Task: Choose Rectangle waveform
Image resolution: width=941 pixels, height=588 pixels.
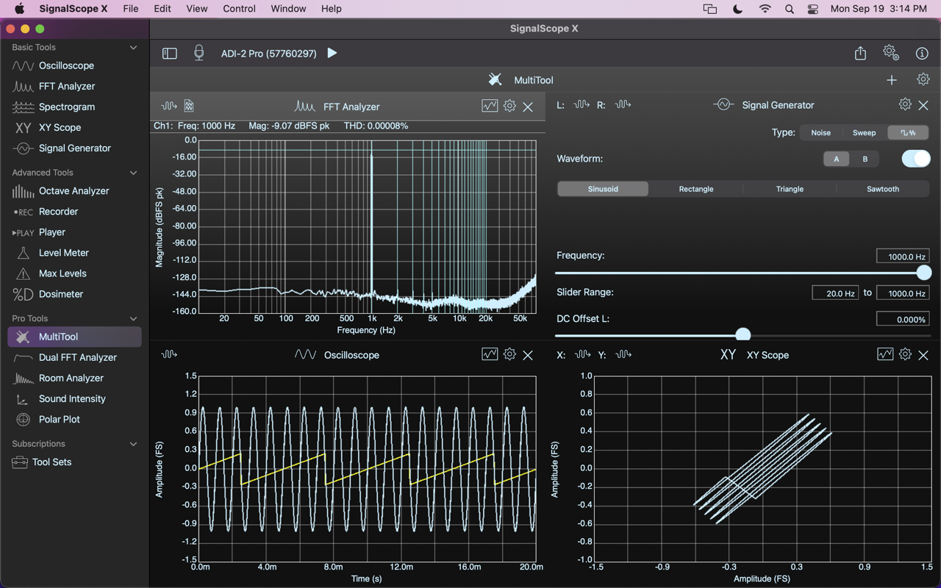Action: 696,189
